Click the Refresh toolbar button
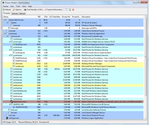The width and height of the screenshot is (150, 126). (x=7, y=10)
